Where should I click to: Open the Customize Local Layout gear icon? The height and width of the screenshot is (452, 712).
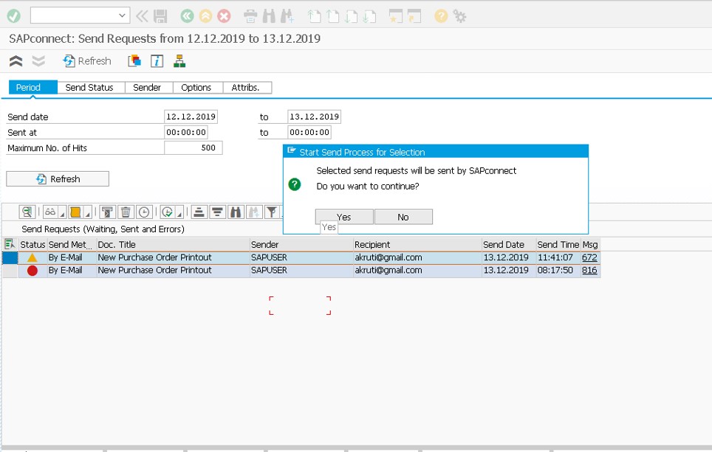click(x=459, y=16)
